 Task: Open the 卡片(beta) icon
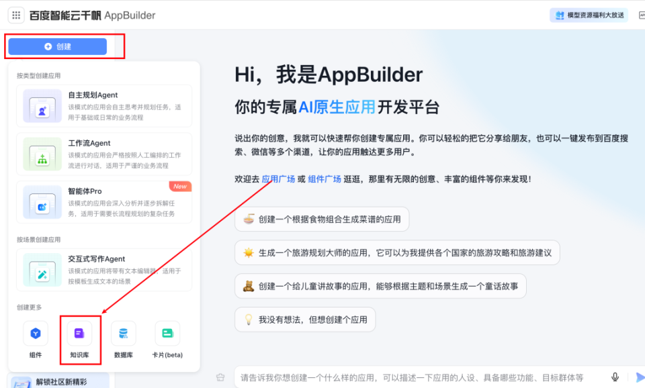tap(167, 334)
